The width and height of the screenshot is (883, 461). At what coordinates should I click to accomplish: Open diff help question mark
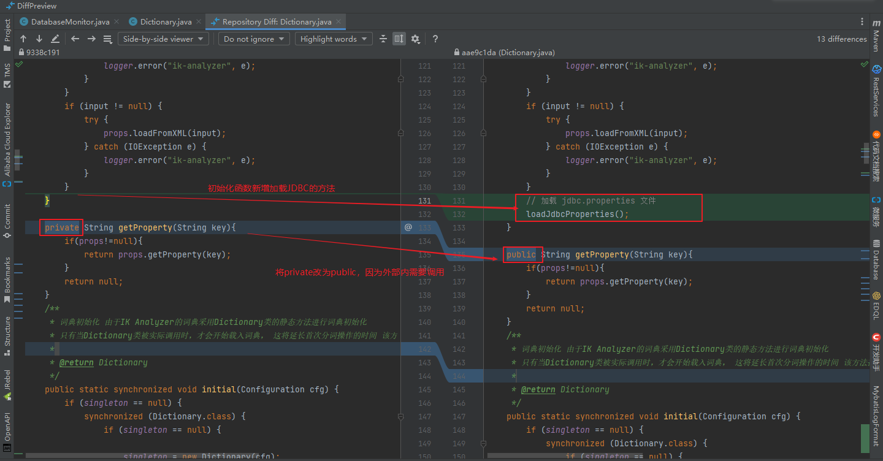435,39
